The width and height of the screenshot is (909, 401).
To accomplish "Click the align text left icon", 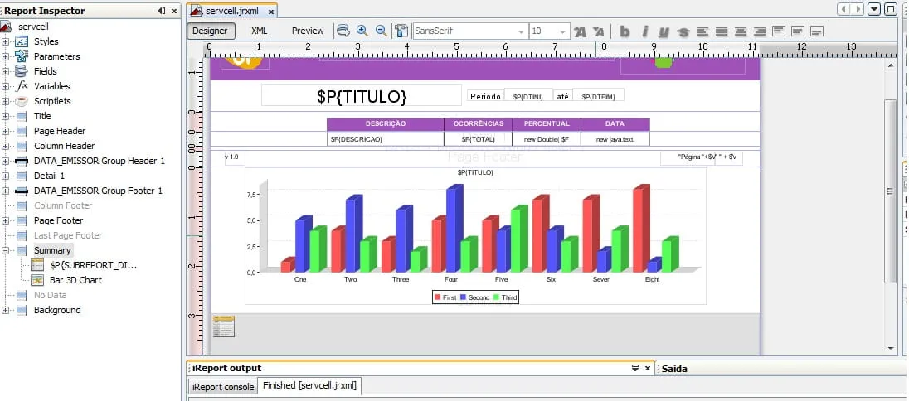I will coord(702,31).
